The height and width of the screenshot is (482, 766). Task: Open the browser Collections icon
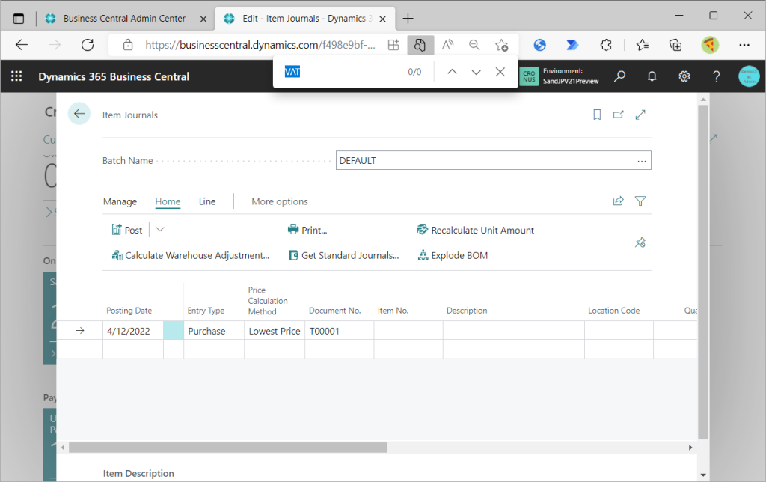[675, 45]
